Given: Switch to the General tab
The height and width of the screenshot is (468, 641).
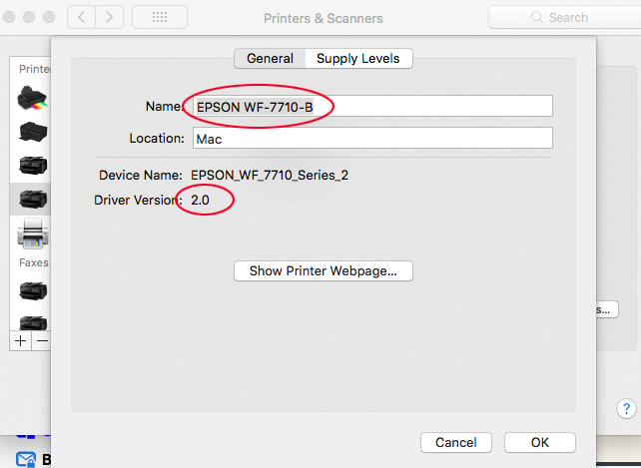Looking at the screenshot, I should (270, 59).
